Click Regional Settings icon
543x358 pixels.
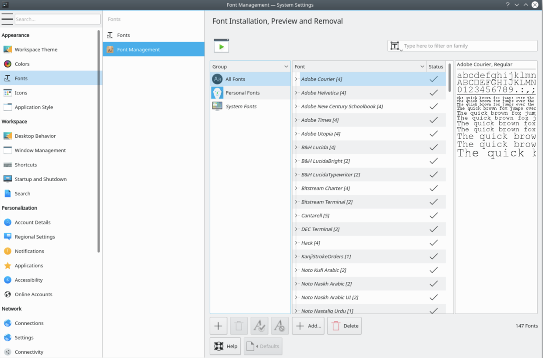[x=7, y=237]
